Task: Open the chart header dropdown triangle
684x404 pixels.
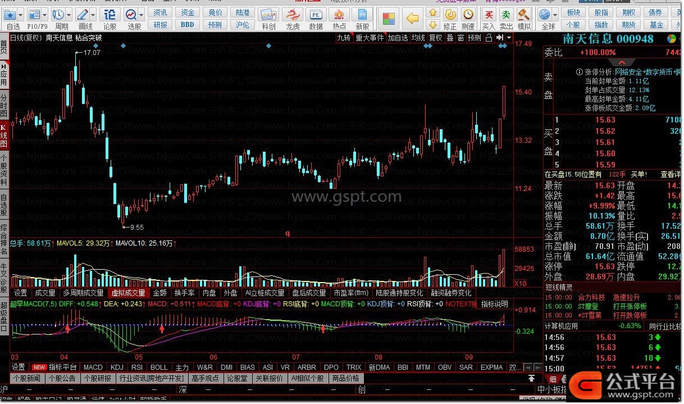Action: 509,38
